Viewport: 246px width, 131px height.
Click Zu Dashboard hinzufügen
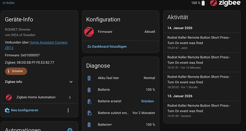(x=107, y=47)
